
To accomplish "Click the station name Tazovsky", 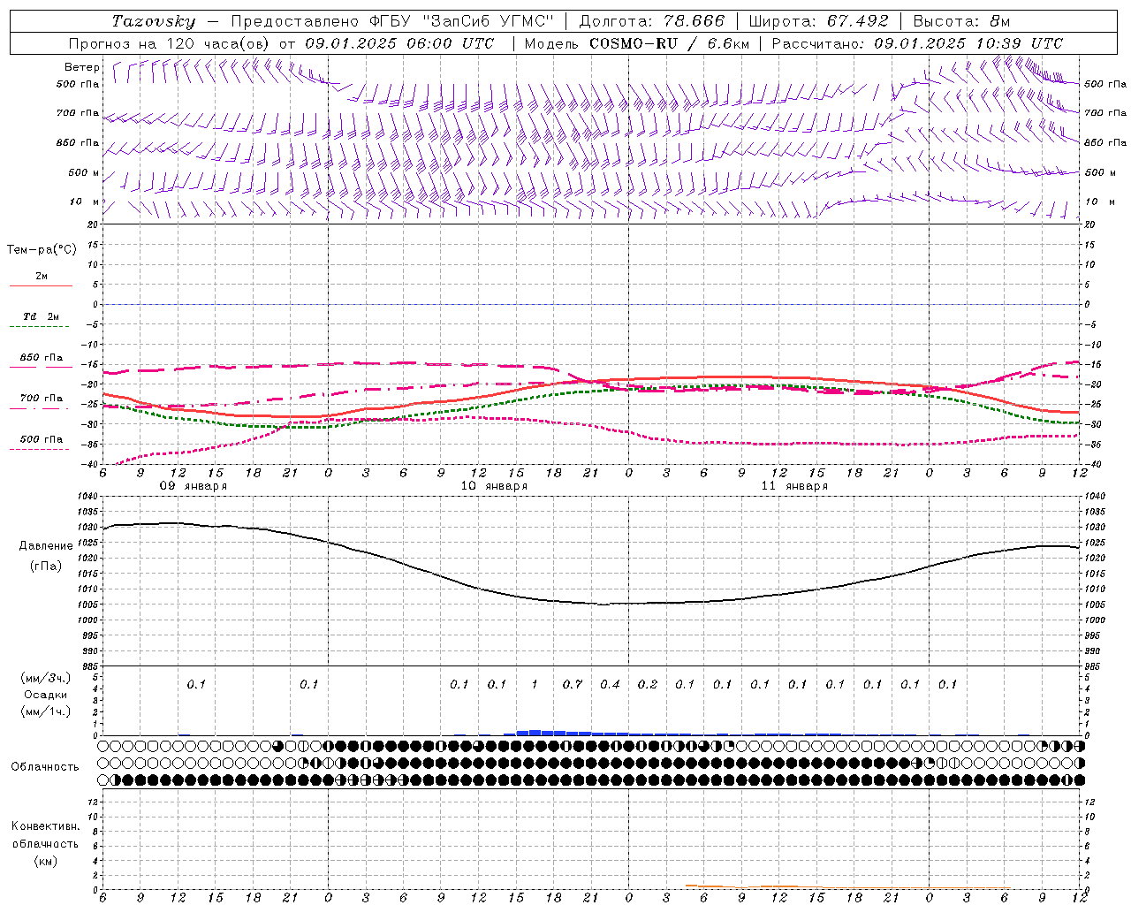I will (154, 21).
